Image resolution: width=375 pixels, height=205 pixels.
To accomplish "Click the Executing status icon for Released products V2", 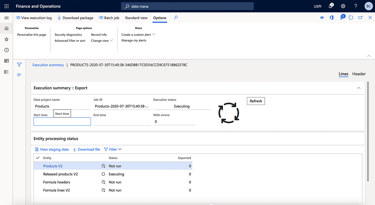I will click(x=103, y=174).
